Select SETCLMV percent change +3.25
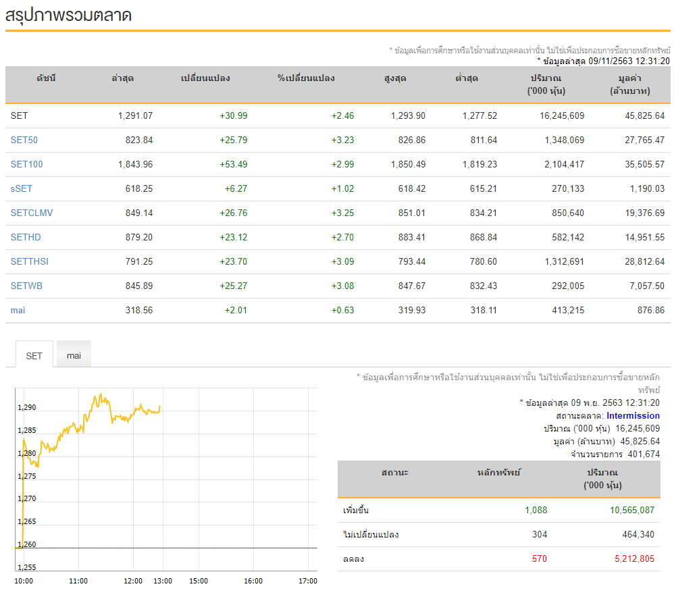This screenshot has height=597, width=674. [x=342, y=213]
